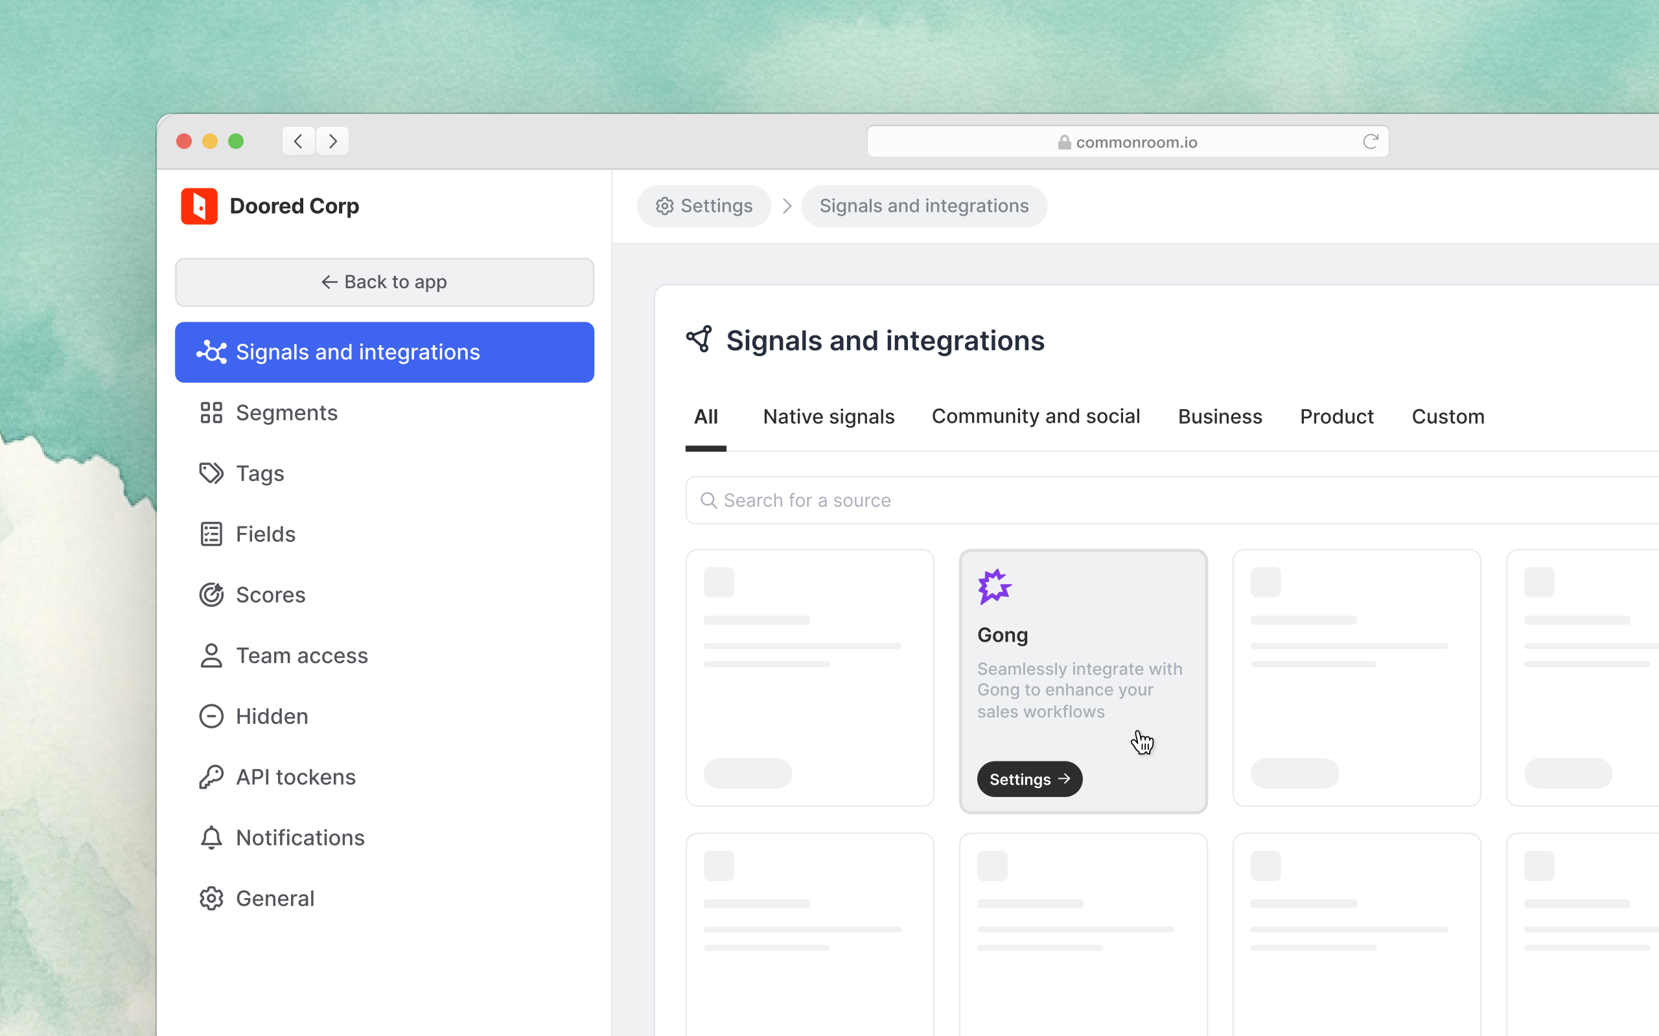Click the commonroom.io address bar

coord(1128,142)
